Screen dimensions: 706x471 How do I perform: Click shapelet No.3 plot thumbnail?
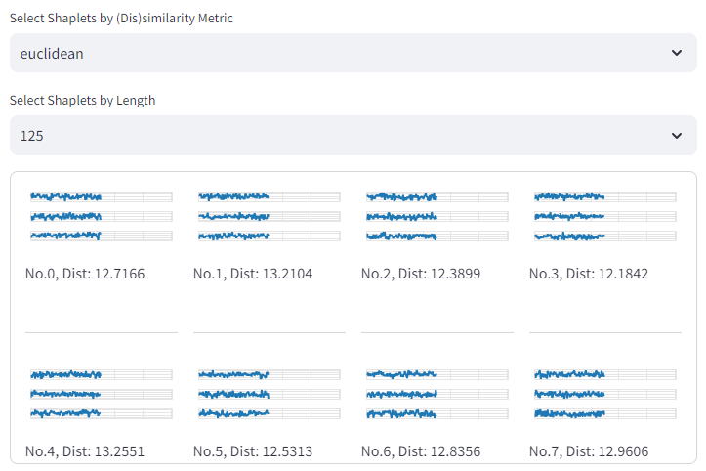pos(605,216)
